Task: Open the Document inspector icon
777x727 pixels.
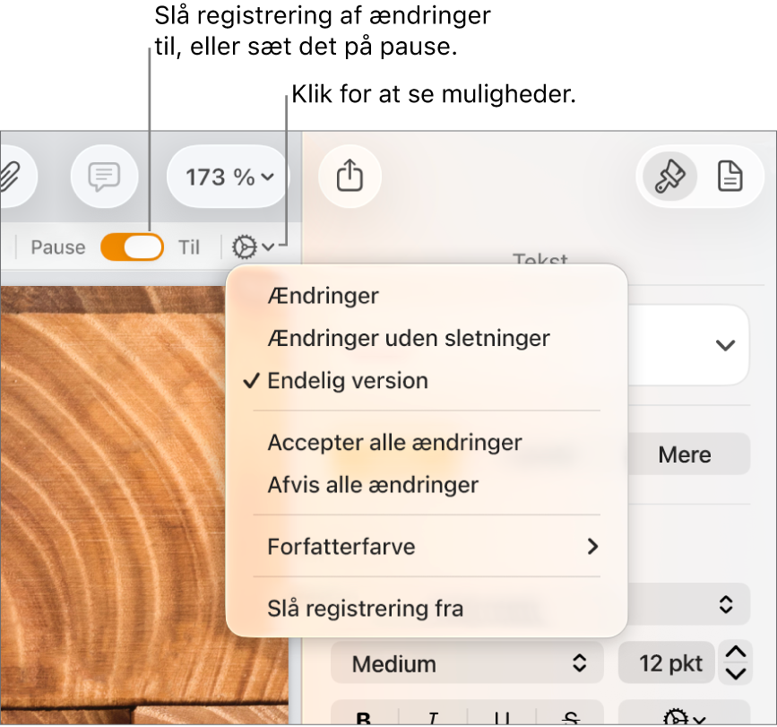Action: click(x=730, y=177)
